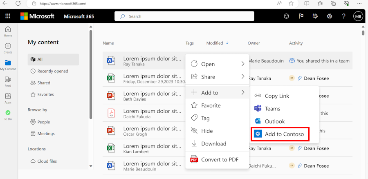
Task: Sort by Name column header
Action: pos(108,43)
